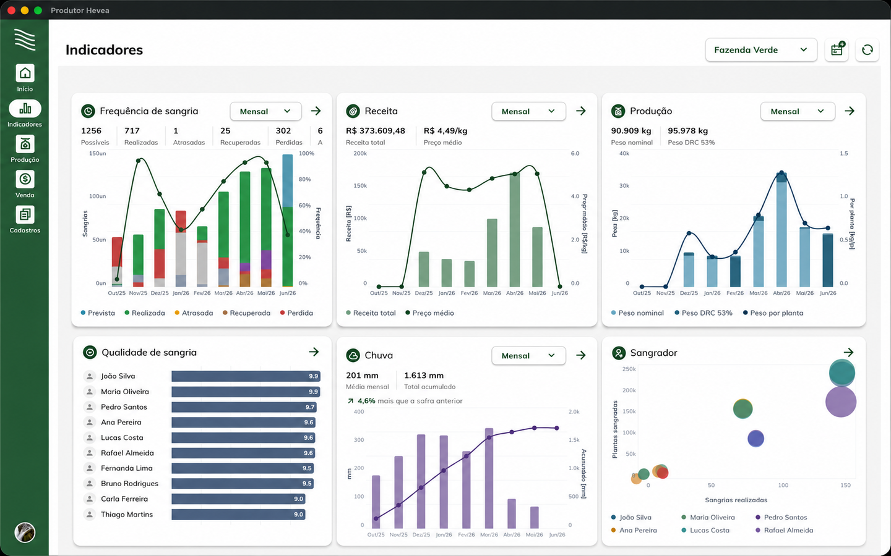Toggle João Silva in Sangrador legend
The width and height of the screenshot is (891, 556).
click(631, 518)
